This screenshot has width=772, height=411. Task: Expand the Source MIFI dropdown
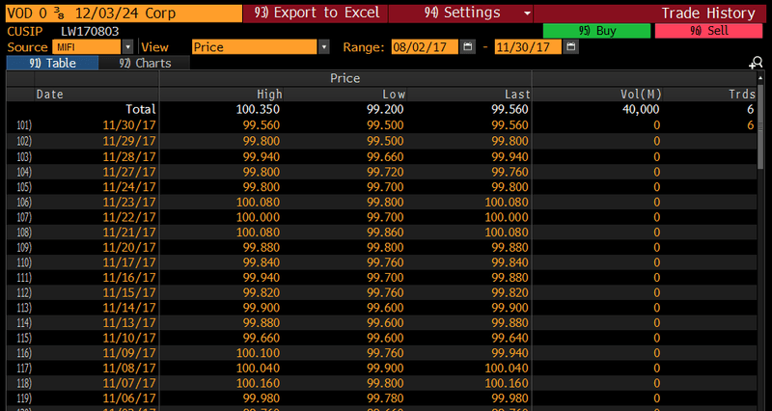tap(127, 47)
